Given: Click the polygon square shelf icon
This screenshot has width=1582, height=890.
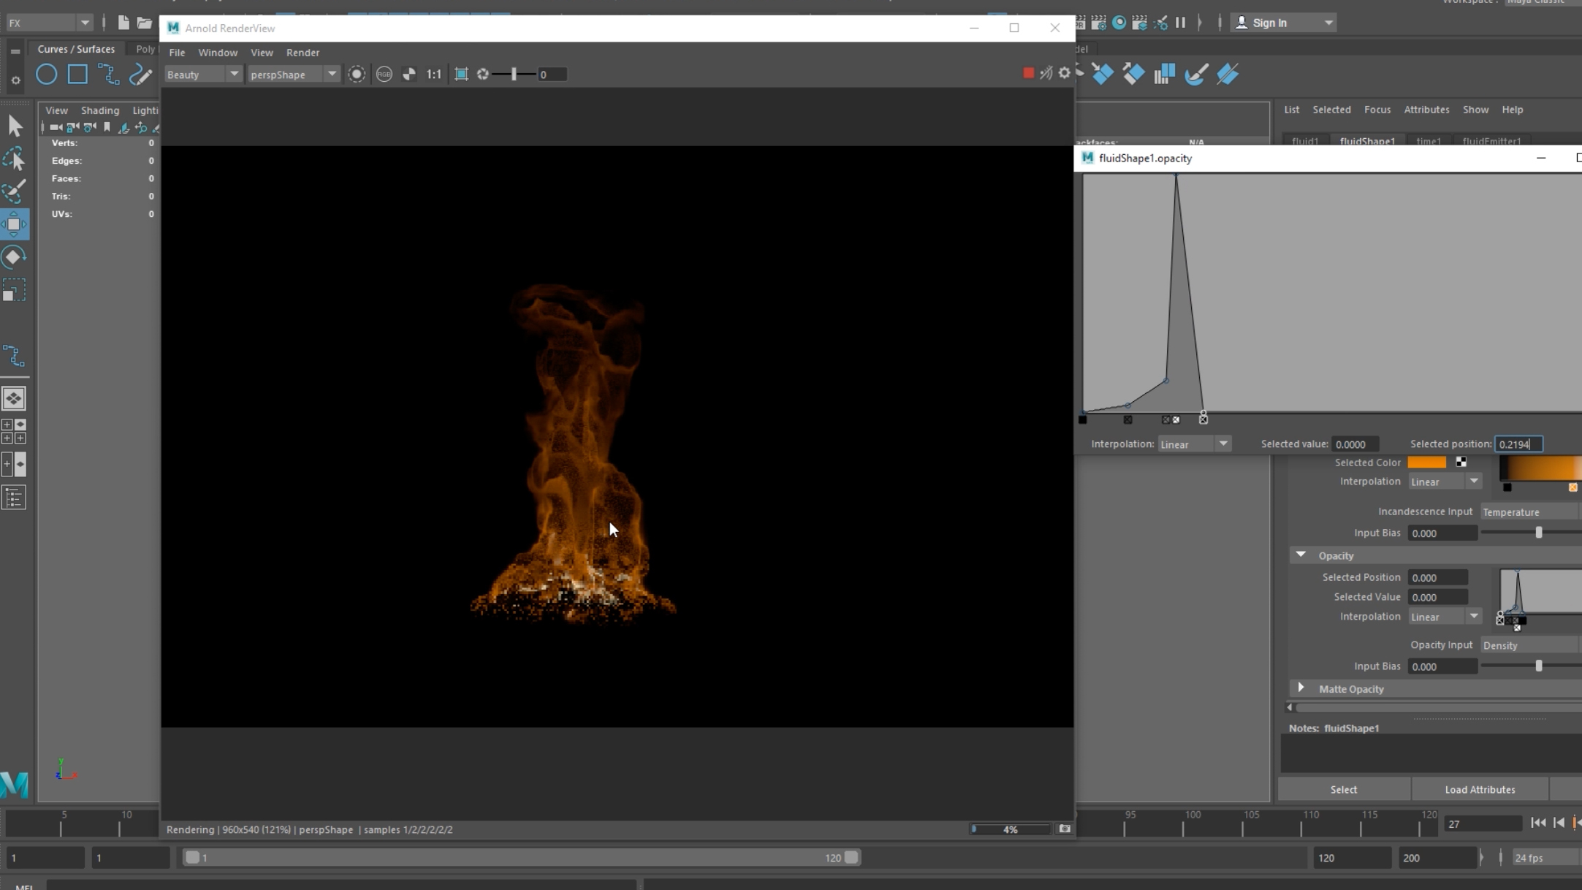Looking at the screenshot, I should 77,75.
